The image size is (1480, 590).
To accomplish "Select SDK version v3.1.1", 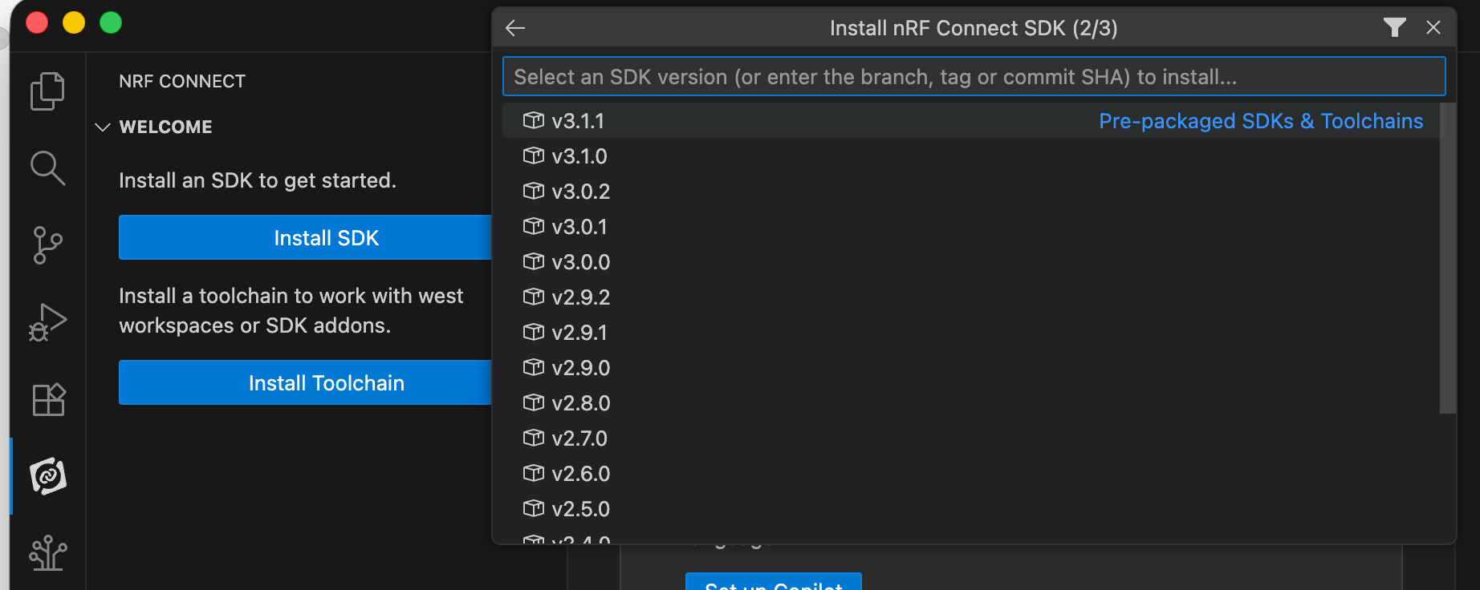I will tap(578, 121).
